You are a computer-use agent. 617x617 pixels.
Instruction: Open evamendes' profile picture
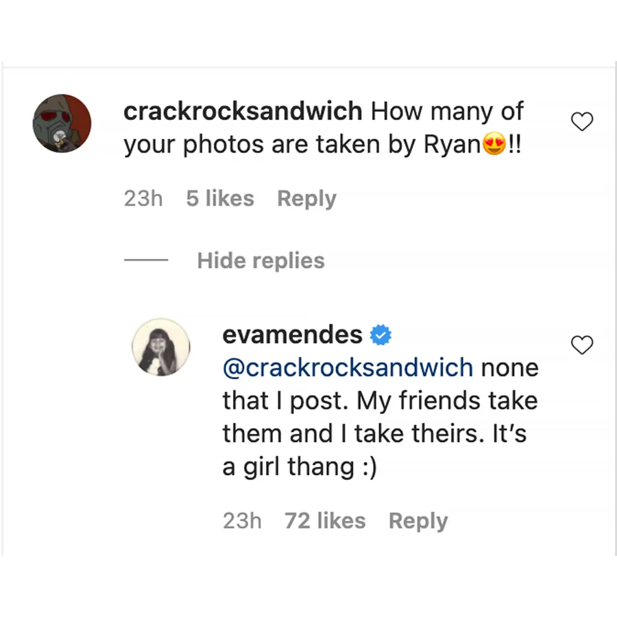160,347
